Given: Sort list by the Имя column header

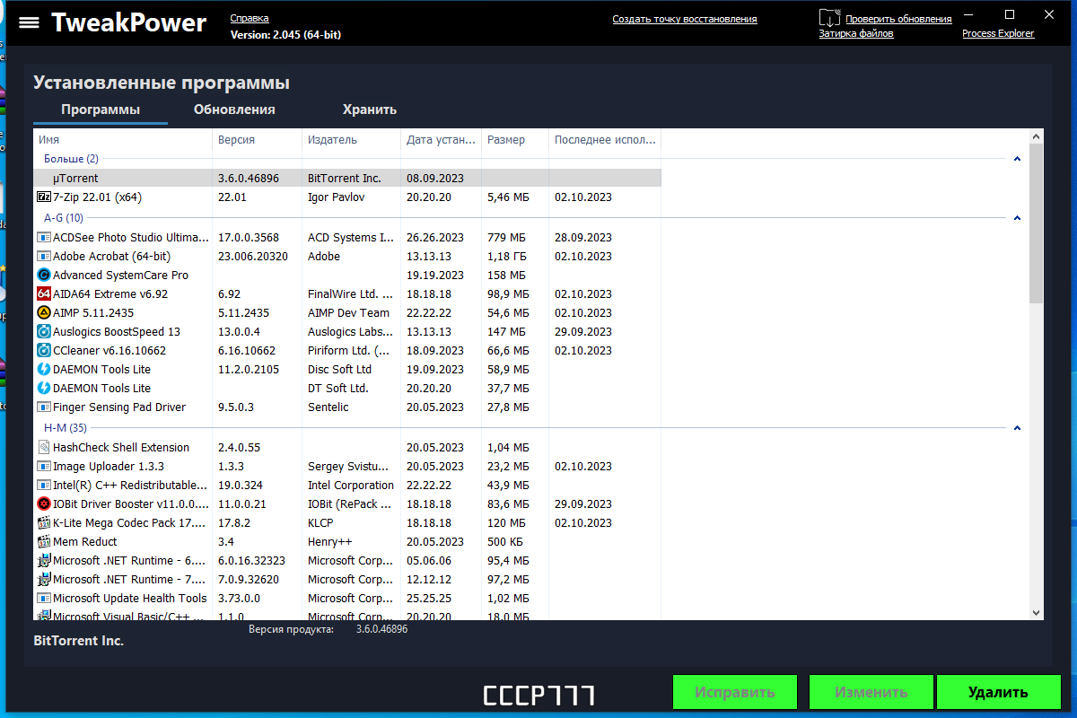Looking at the screenshot, I should [x=123, y=140].
